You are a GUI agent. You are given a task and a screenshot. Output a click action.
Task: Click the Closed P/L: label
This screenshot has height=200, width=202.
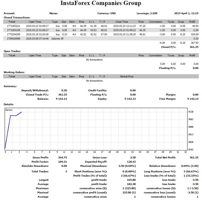point(168,47)
